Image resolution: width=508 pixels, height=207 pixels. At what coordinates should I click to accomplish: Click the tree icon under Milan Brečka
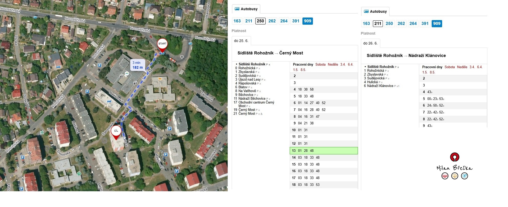tap(455, 176)
